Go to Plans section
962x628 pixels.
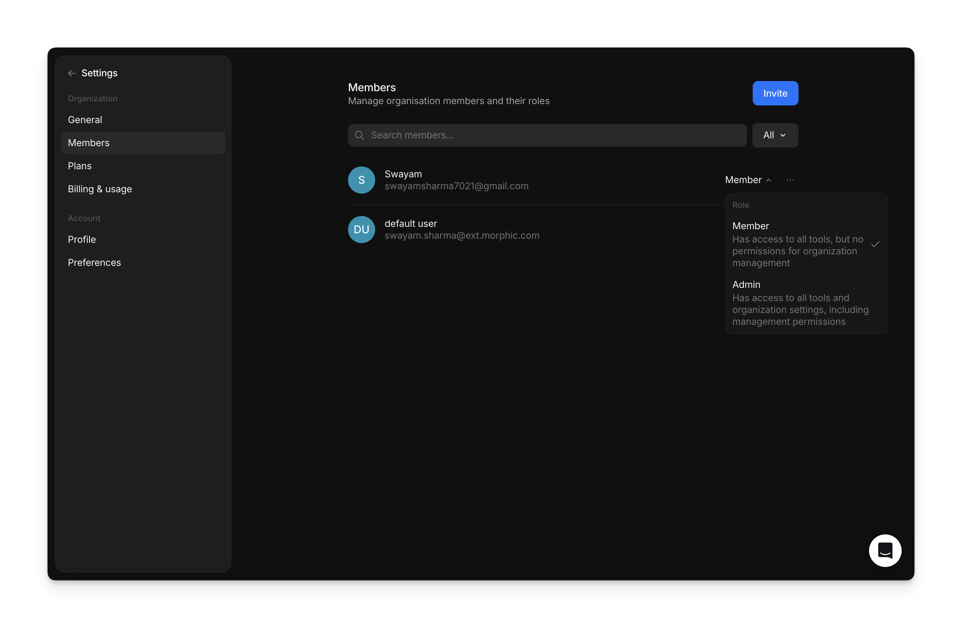[x=80, y=166]
